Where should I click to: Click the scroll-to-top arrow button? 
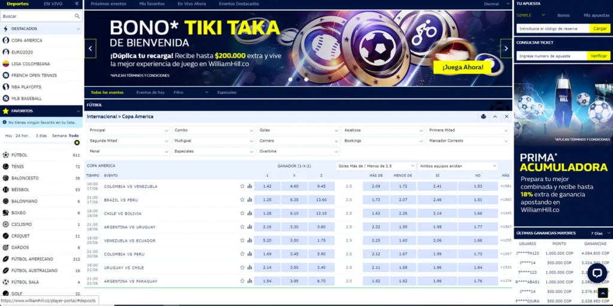pyautogui.click(x=603, y=293)
